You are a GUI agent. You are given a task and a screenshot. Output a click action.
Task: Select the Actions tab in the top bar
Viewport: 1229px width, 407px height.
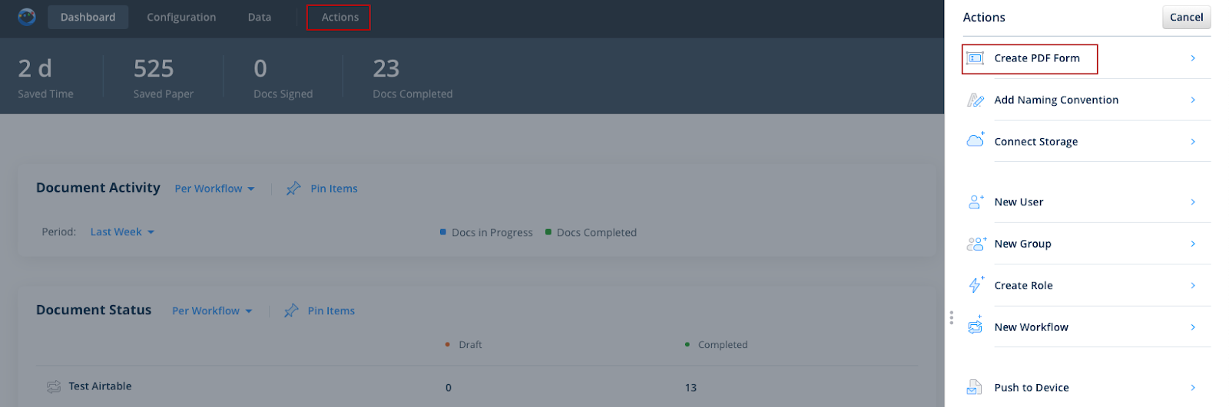pyautogui.click(x=339, y=17)
